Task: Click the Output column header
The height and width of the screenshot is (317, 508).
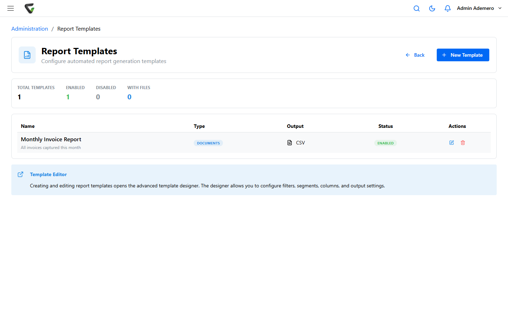Action: point(295,126)
